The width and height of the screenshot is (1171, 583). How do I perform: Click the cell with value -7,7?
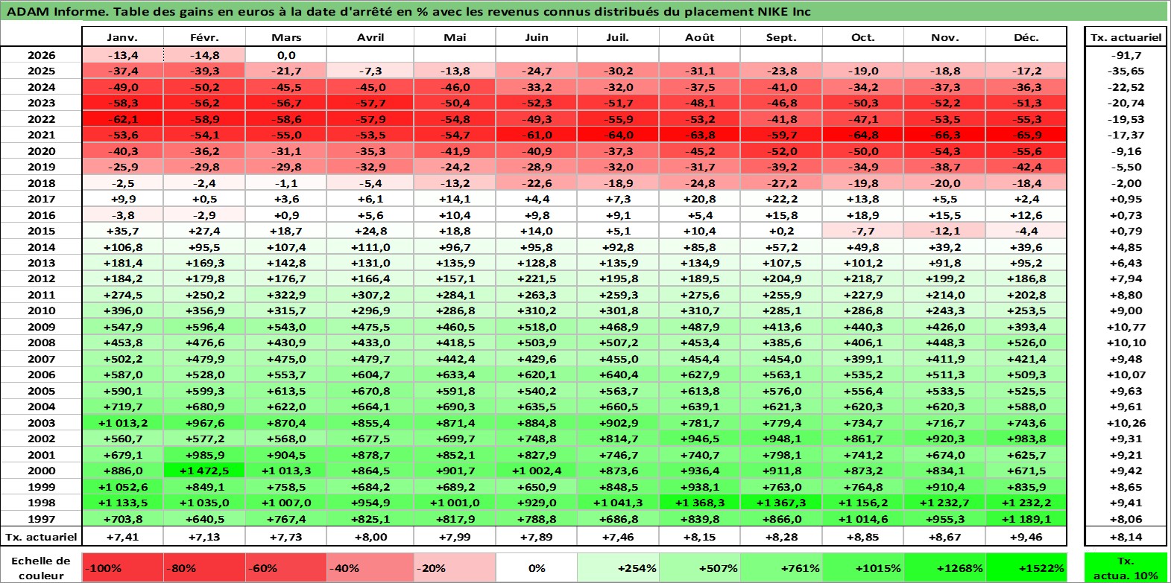863,231
